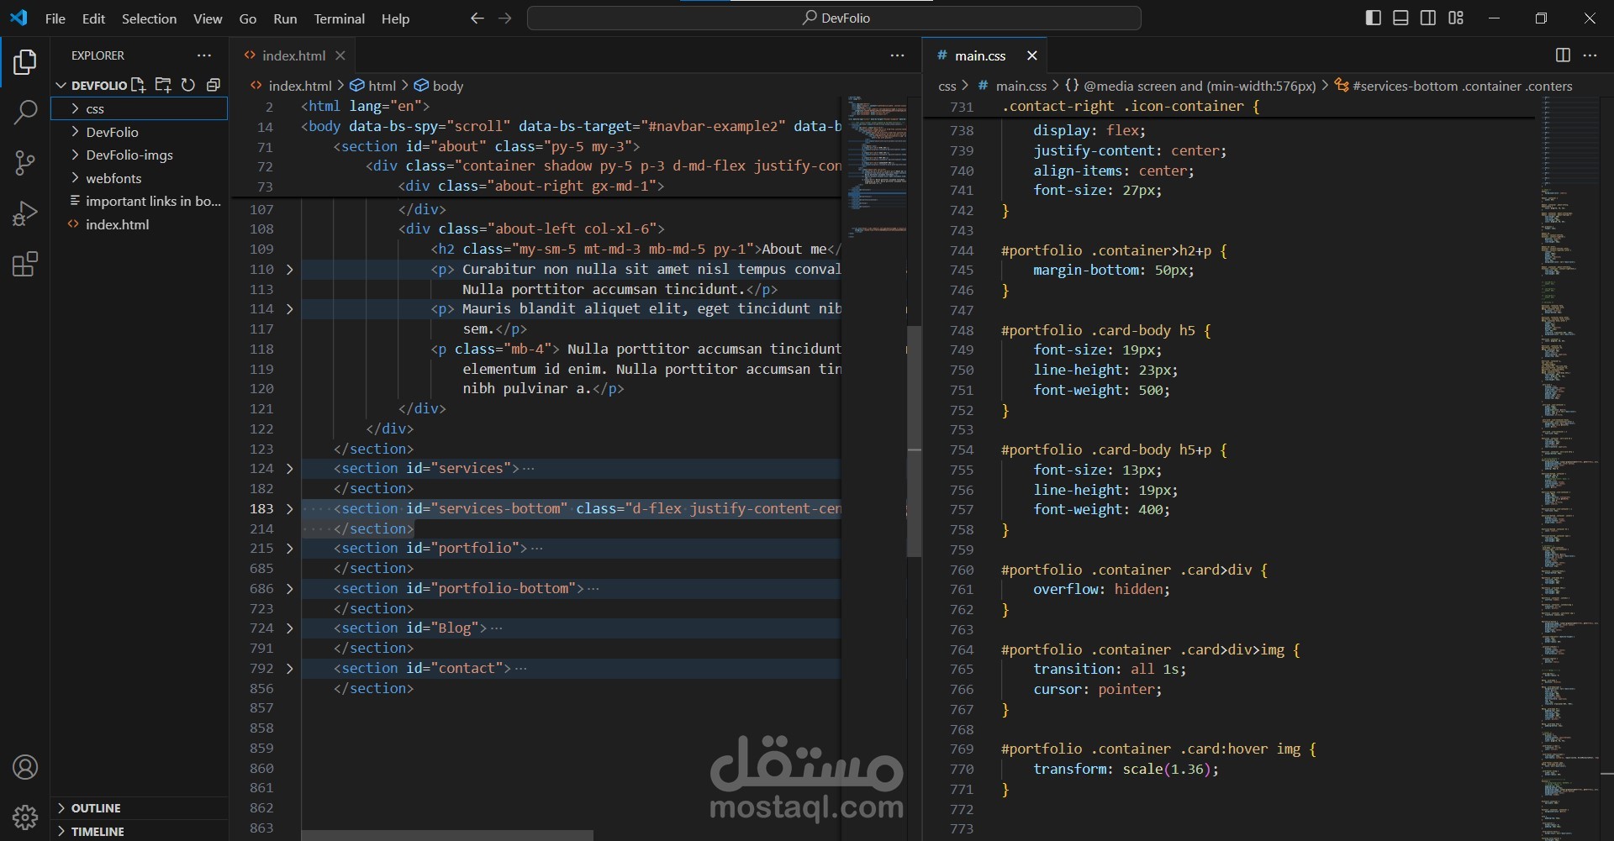The height and width of the screenshot is (841, 1614).
Task: Close the main.css tab
Action: pos(1032,55)
